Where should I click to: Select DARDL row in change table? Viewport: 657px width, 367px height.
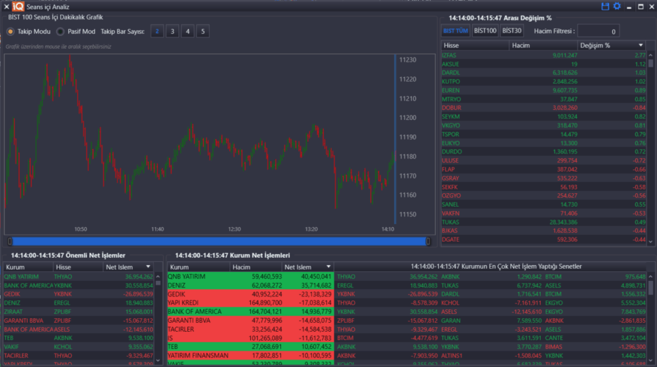pos(544,73)
